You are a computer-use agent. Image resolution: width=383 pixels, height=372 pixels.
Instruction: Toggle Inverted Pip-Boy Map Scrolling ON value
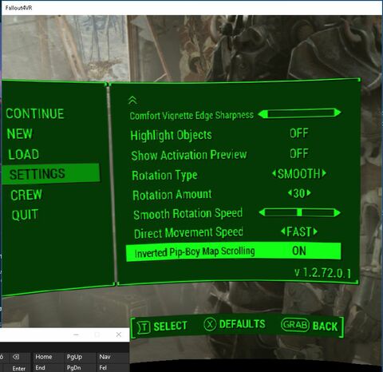pyautogui.click(x=299, y=251)
